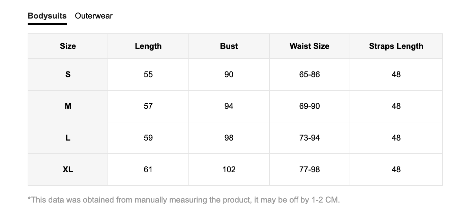Click the Straps Length column header

click(396, 46)
